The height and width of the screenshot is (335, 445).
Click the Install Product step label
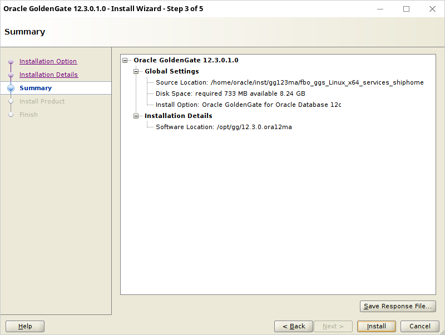click(42, 101)
